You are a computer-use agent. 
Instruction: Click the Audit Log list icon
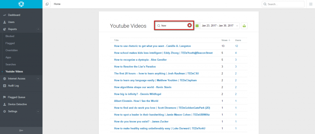(x=4, y=86)
